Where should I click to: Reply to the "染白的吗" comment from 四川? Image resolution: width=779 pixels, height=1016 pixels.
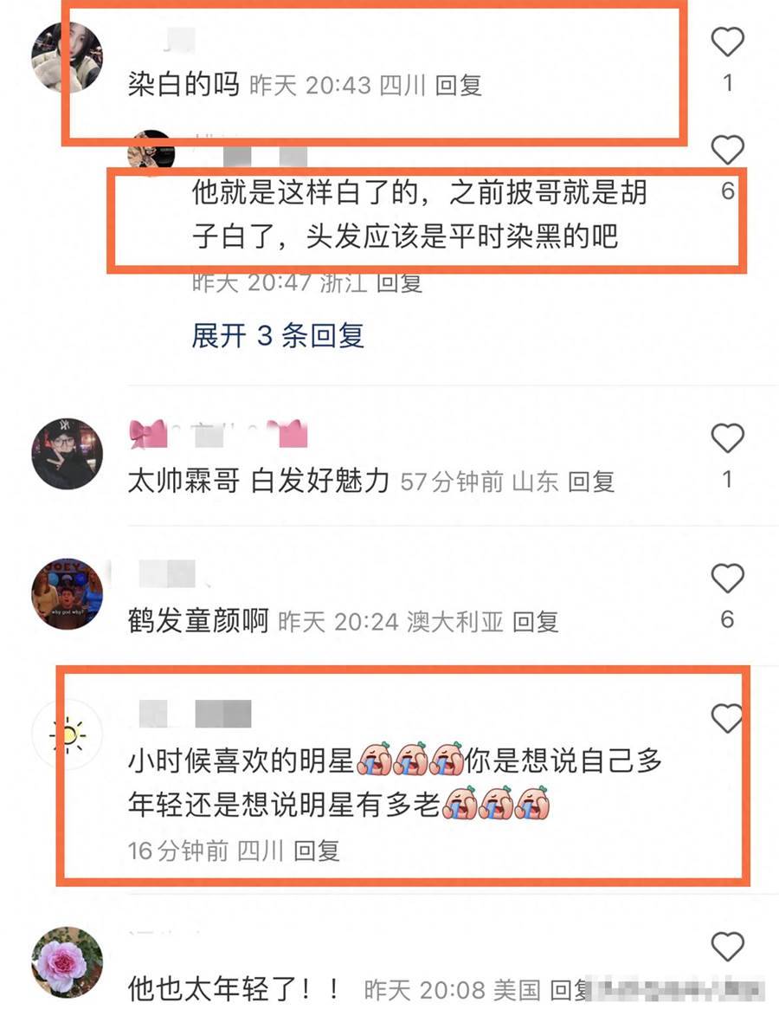[x=458, y=85]
